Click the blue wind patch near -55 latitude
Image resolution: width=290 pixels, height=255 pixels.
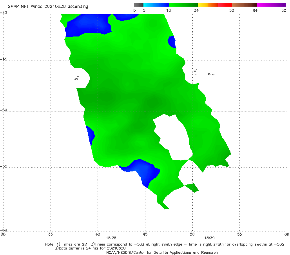point(142,171)
